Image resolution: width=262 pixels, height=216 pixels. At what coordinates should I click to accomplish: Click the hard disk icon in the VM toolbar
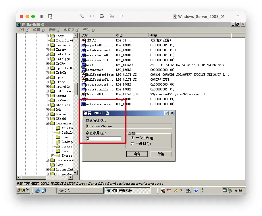(102, 16)
